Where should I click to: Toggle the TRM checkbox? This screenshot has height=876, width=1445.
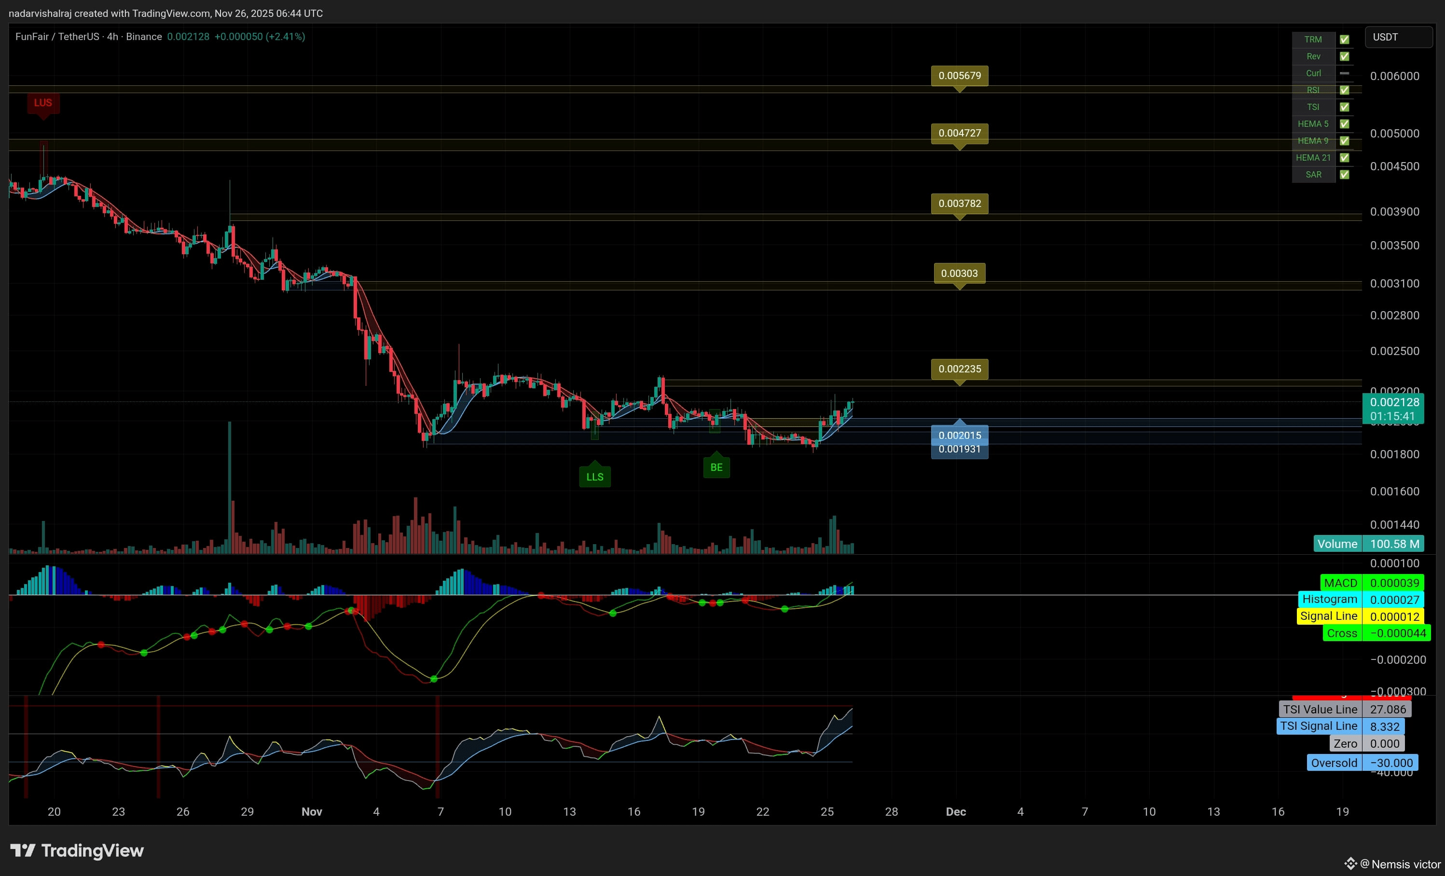tap(1344, 39)
